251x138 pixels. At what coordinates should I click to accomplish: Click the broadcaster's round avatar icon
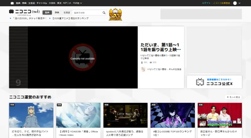[143, 69]
